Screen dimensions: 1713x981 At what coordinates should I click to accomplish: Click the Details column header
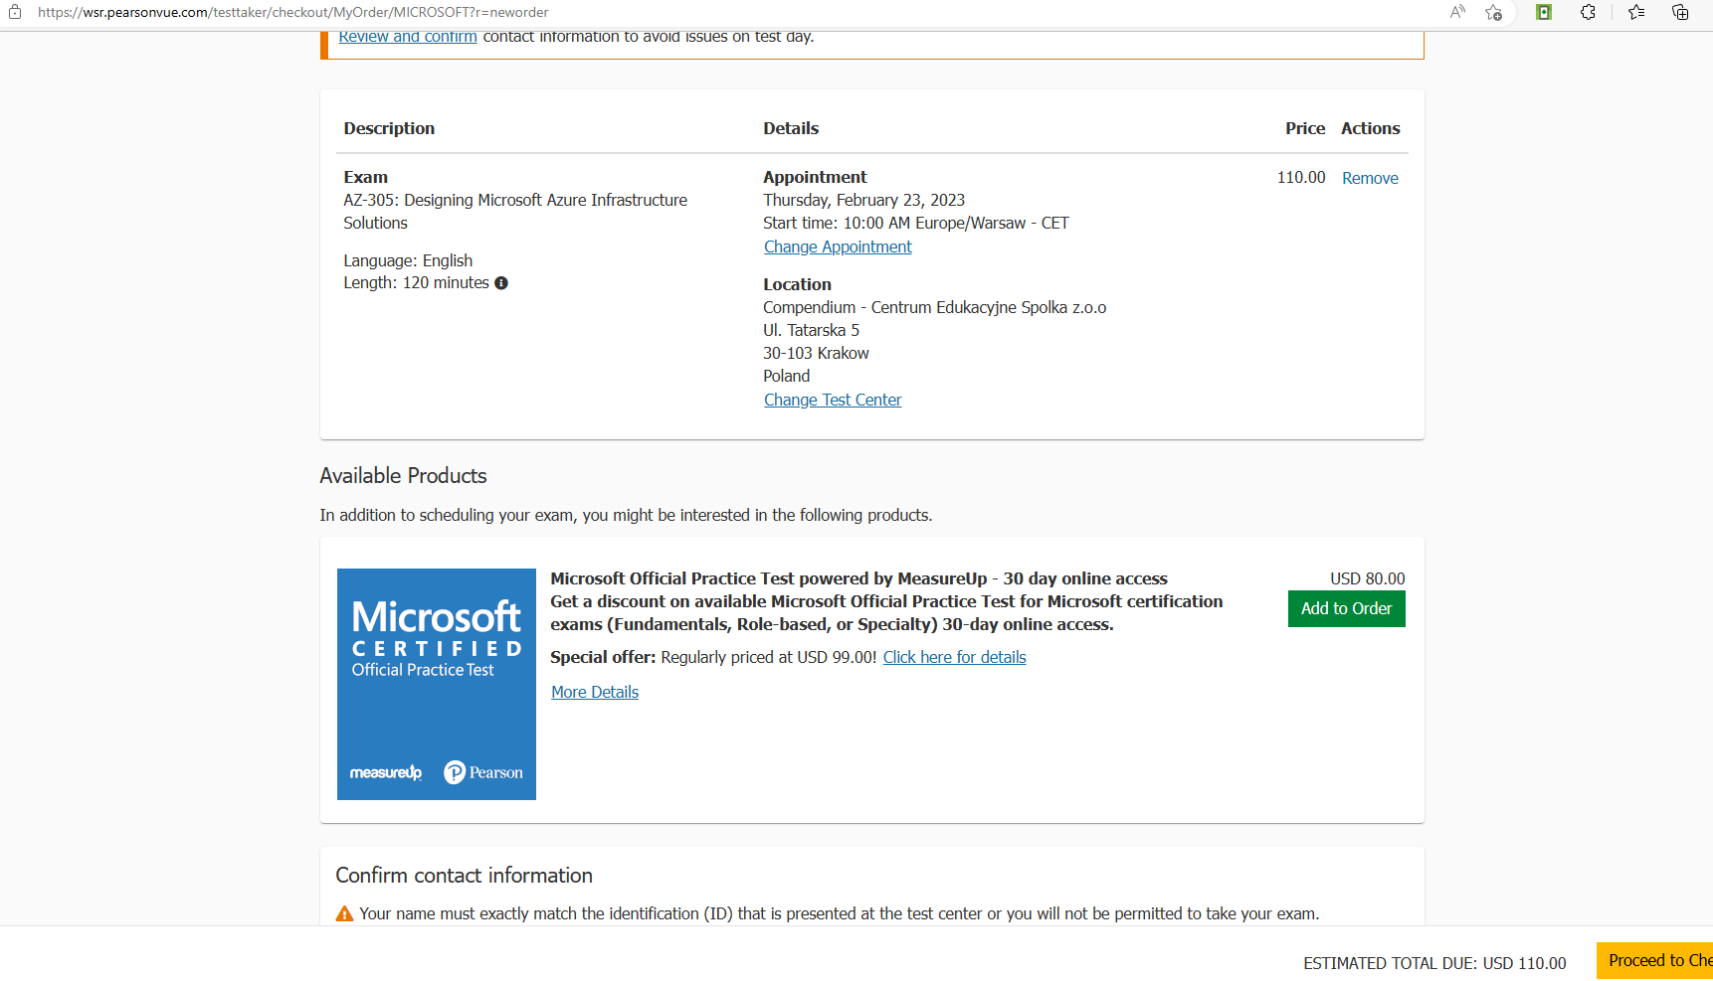tap(791, 128)
